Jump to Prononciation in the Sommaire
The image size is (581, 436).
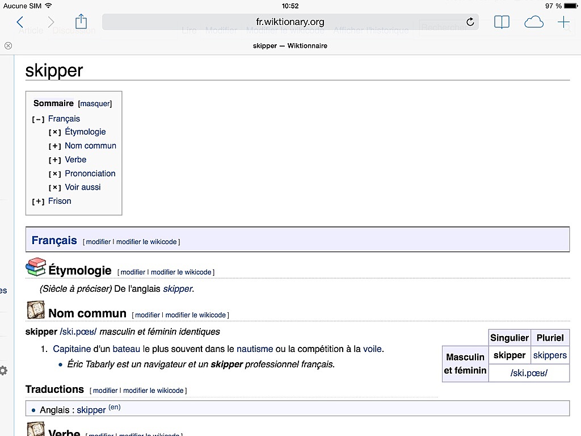90,174
